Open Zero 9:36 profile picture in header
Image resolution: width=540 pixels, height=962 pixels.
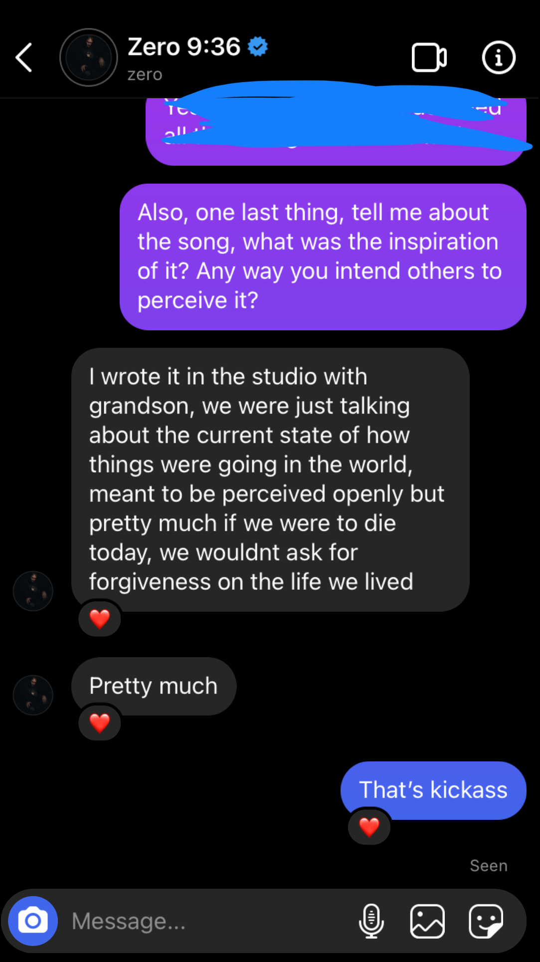click(x=89, y=57)
